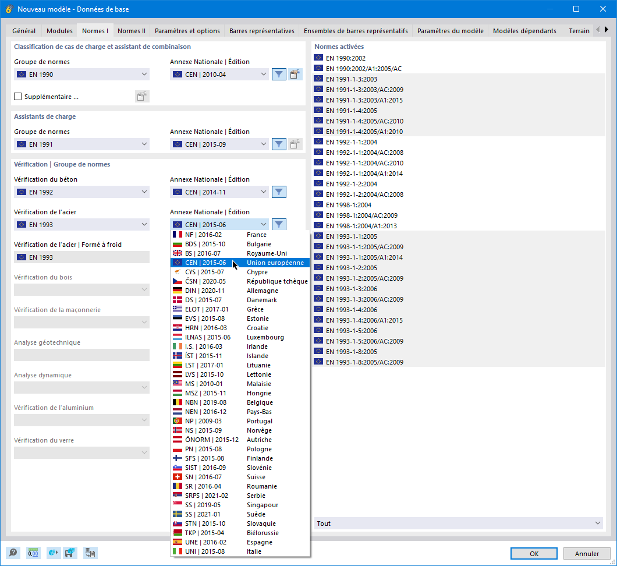Select SS | 2019-05 Singapour annex
Screen dimensions: 617x566
pyautogui.click(x=240, y=505)
